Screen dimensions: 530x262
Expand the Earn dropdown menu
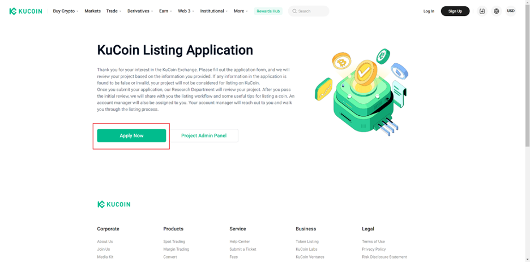click(x=165, y=11)
